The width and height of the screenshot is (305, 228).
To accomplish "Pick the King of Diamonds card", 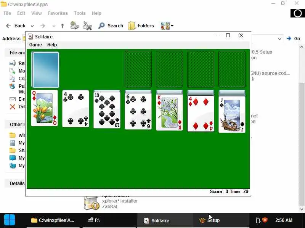I will [169, 112].
